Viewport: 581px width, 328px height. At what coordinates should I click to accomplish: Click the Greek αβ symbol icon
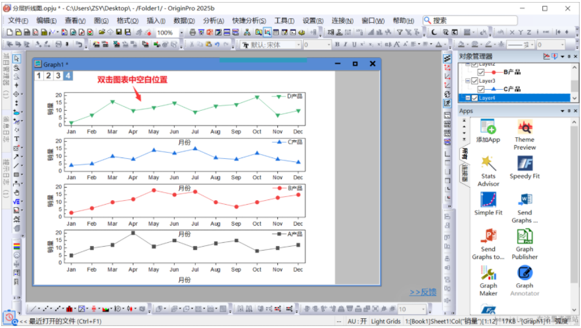[x=388, y=45]
